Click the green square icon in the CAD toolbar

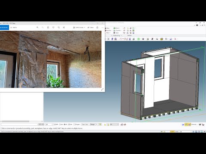point(139,39)
